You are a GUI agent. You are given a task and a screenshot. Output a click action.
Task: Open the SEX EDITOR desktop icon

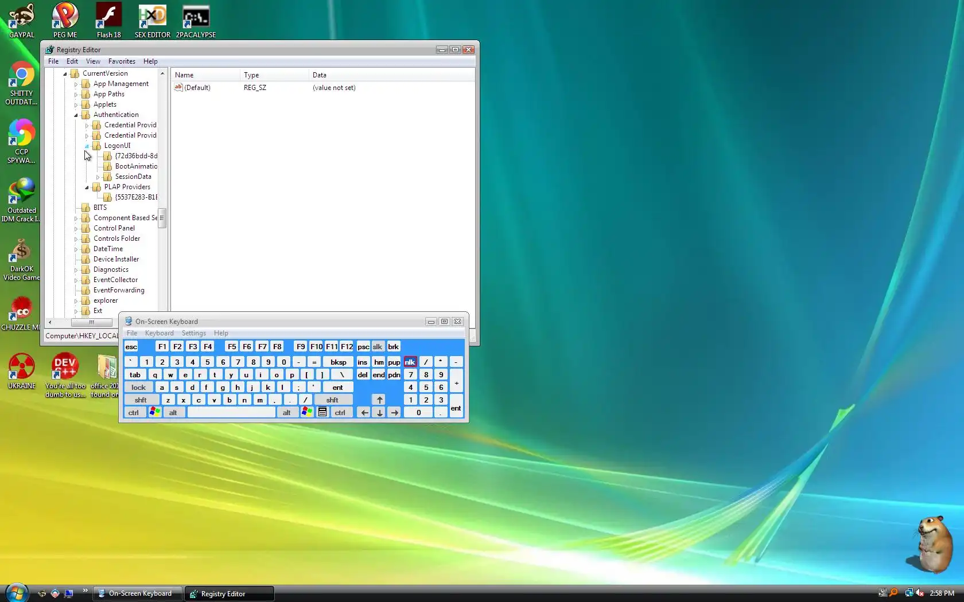point(153,21)
